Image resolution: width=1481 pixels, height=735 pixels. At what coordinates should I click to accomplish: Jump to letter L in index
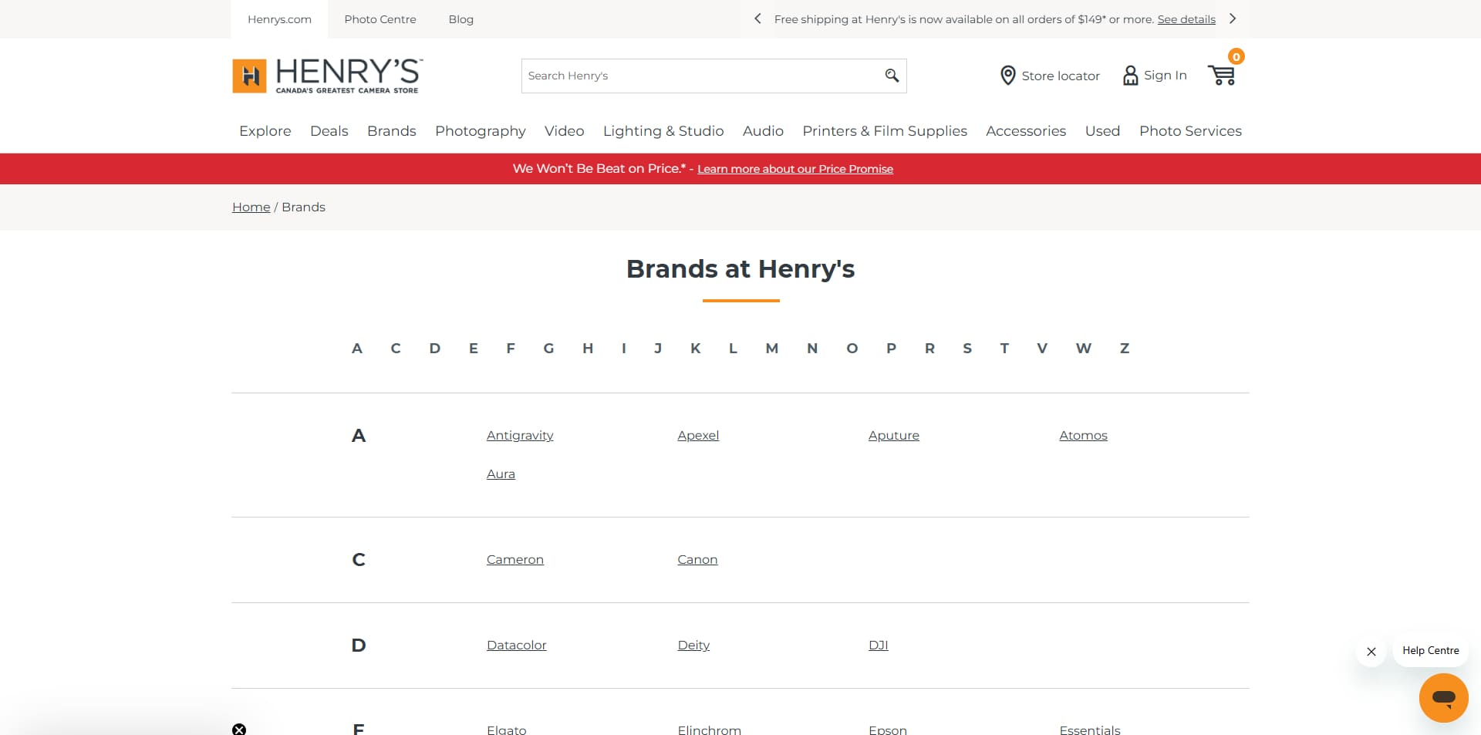click(733, 349)
